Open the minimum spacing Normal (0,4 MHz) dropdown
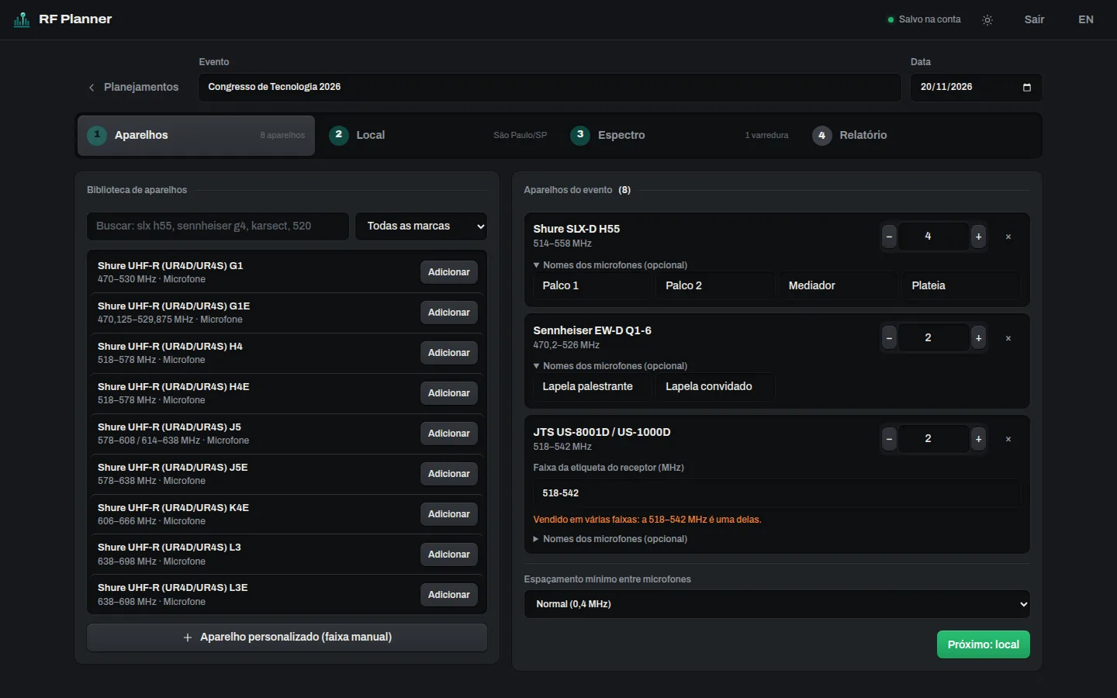This screenshot has height=698, width=1117. pos(777,604)
